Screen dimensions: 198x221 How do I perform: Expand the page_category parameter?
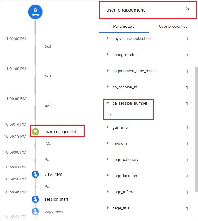(x=108, y=159)
